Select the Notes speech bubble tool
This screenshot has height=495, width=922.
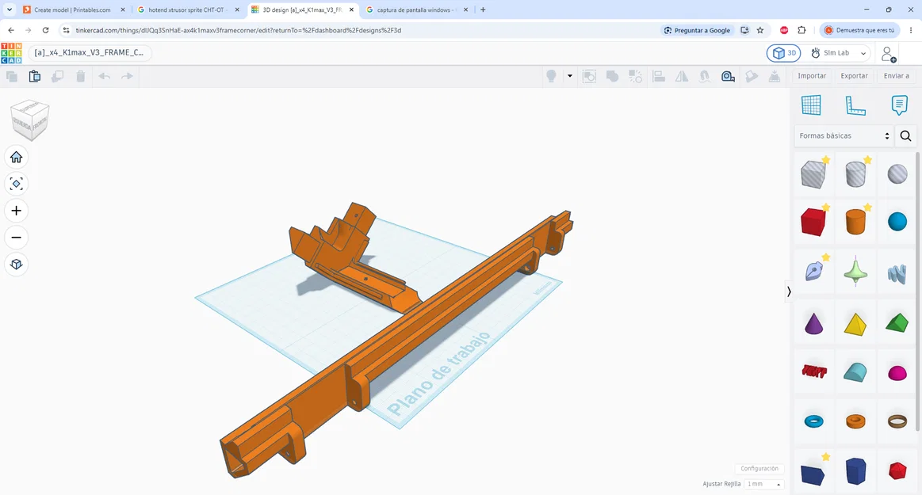(899, 105)
